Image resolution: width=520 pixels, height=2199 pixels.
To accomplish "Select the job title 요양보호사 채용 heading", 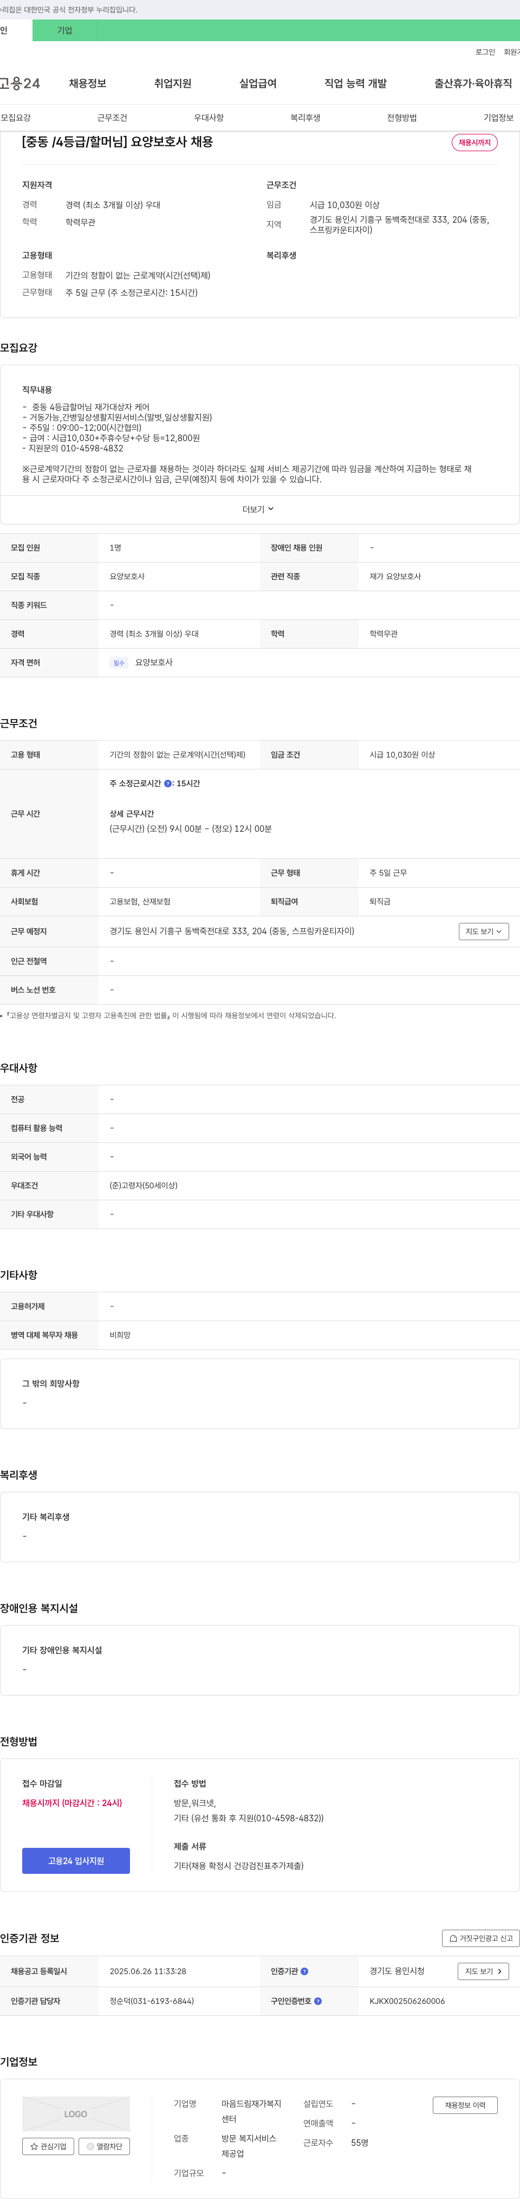I will [118, 142].
